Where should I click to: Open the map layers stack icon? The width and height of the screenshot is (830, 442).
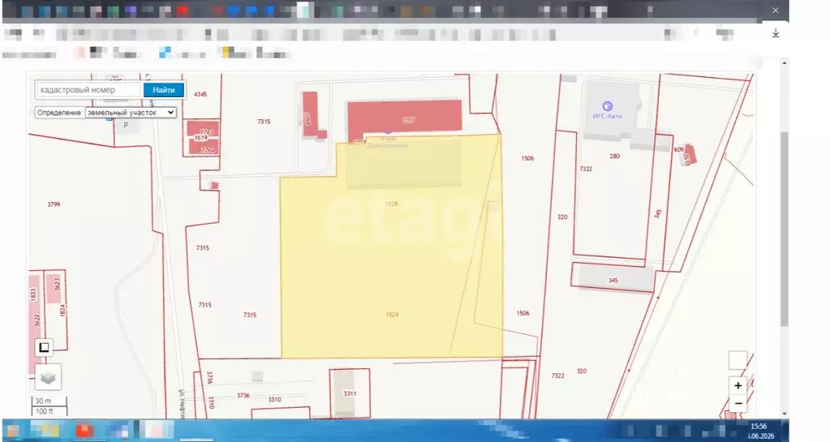[x=48, y=377]
